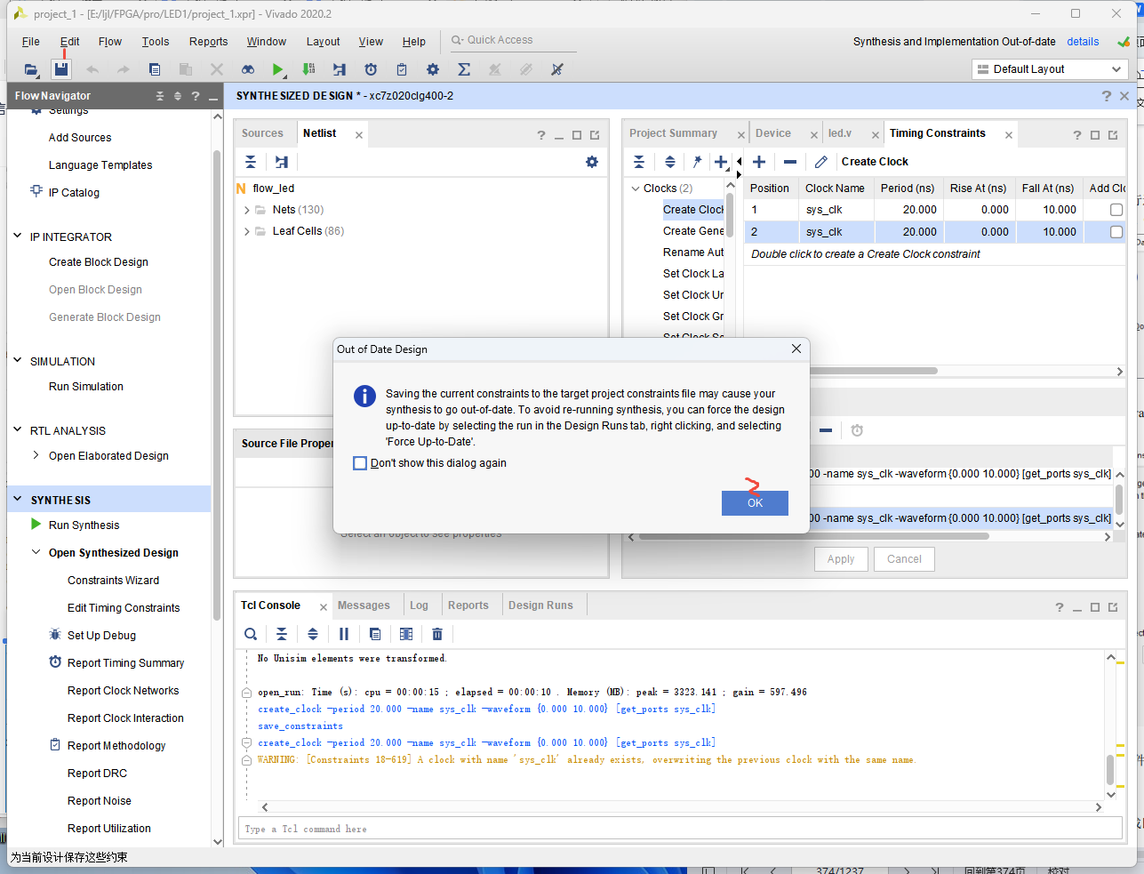
Task: Click the Generate Bitstream toolbar icon
Action: click(308, 69)
